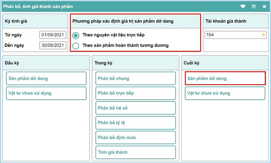Open 'Vật tư chưa sử dụng' under Cuối kỳ
The width and height of the screenshot is (271, 163).
click(x=225, y=93)
